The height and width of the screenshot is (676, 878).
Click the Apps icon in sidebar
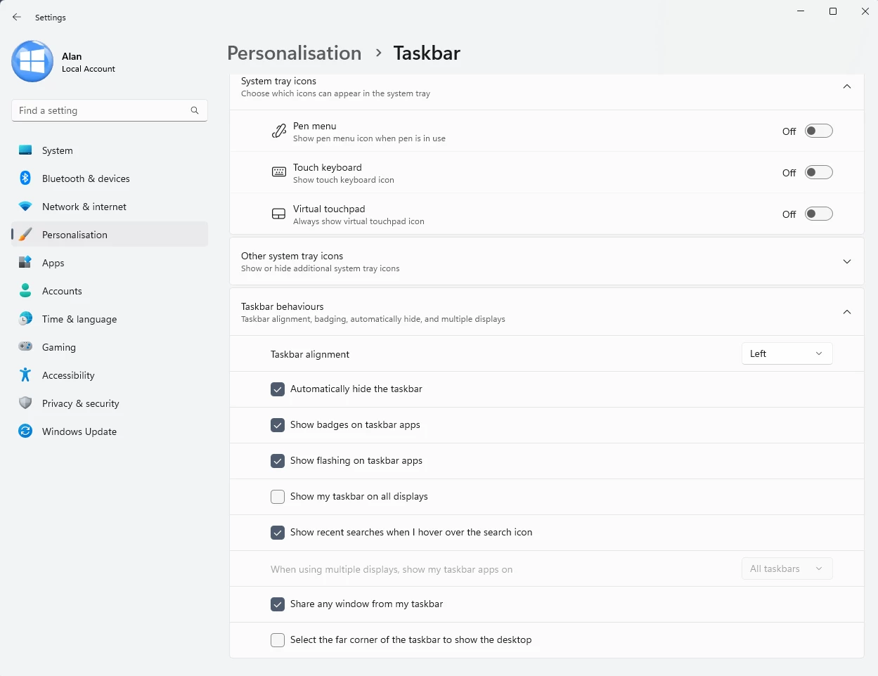25,263
